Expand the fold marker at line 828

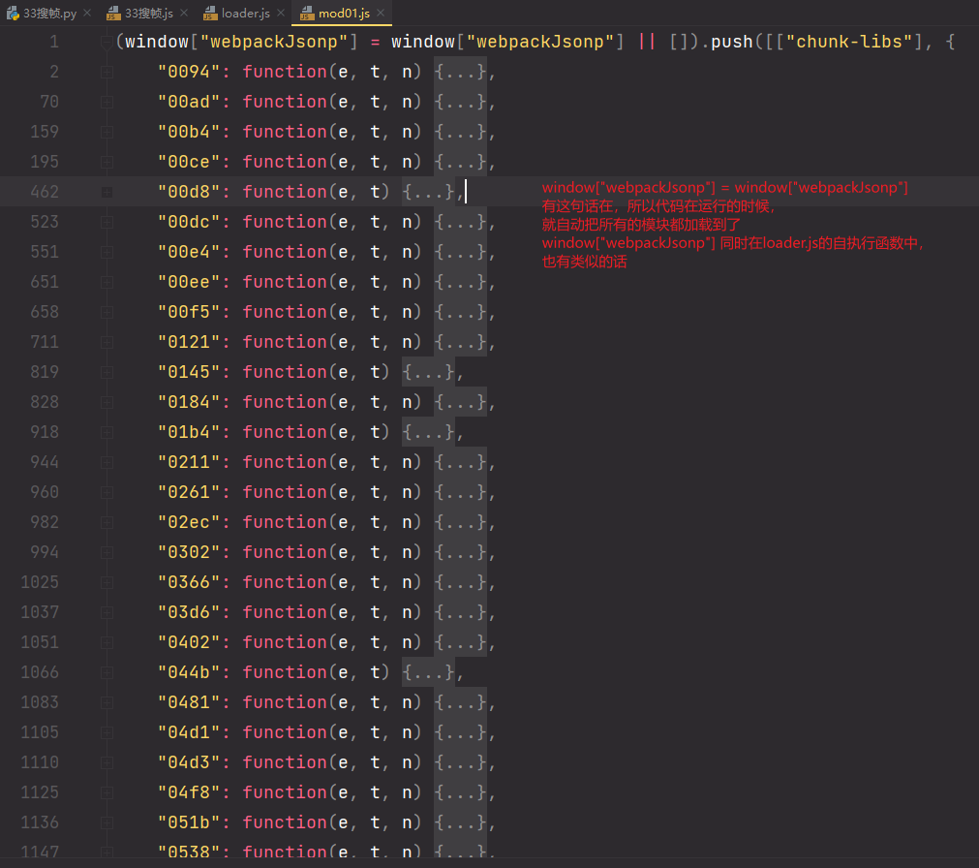107,402
